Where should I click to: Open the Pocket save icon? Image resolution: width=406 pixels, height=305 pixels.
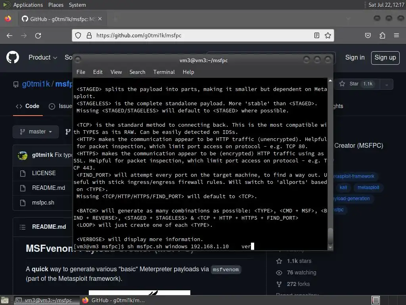(x=368, y=35)
